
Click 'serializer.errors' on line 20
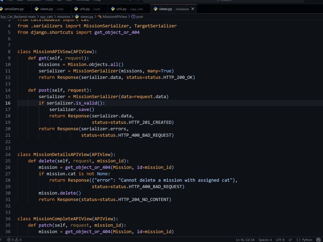104,129
